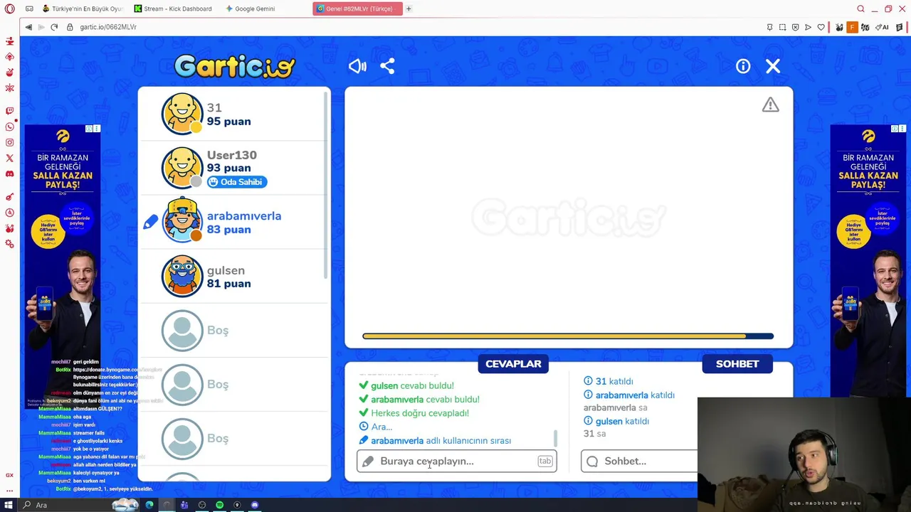Open Discord in Opera sidebar
This screenshot has width=911, height=512.
(9, 174)
